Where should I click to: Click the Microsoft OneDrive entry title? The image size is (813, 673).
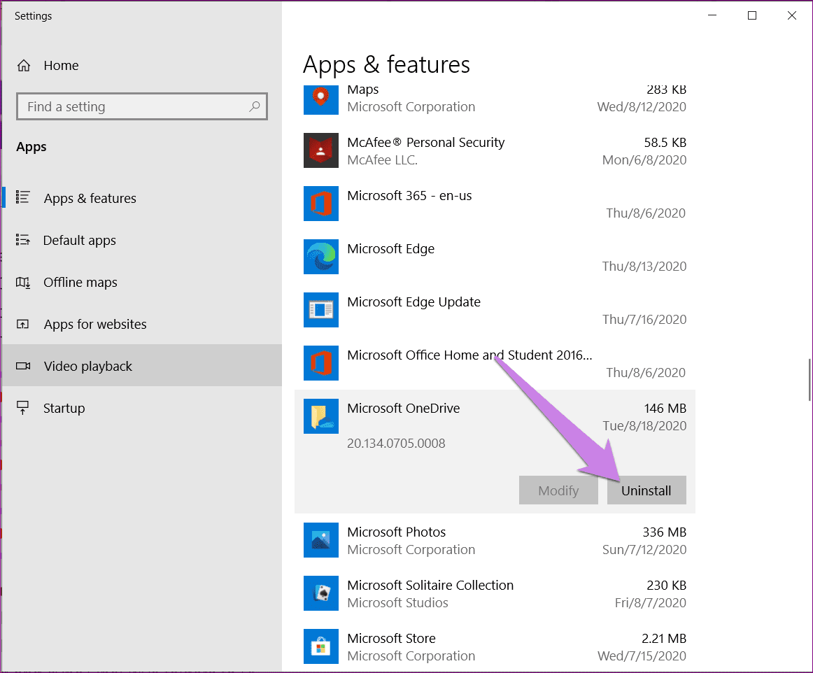pyautogui.click(x=404, y=408)
